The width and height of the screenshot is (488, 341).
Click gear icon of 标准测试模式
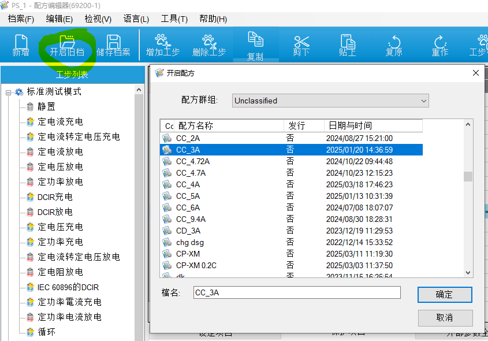pyautogui.click(x=19, y=92)
